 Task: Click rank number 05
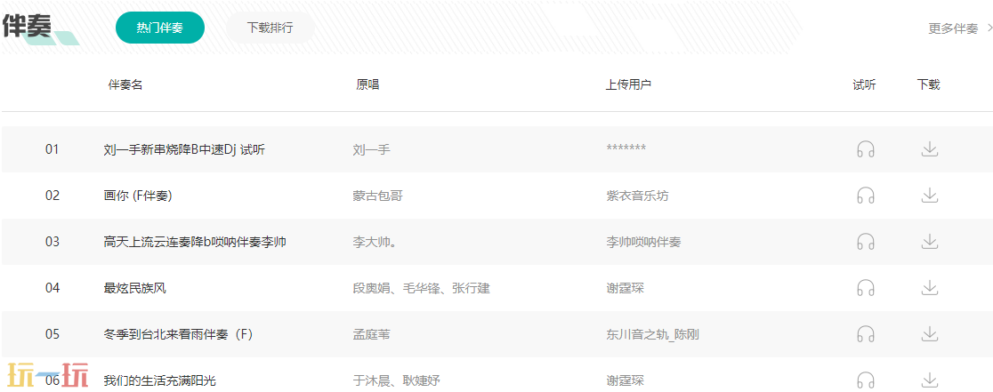[x=52, y=334]
